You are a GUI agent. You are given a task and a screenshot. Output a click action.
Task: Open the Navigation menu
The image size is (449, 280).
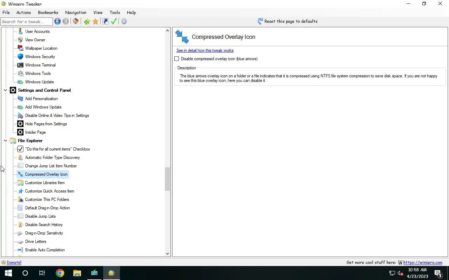click(x=76, y=12)
